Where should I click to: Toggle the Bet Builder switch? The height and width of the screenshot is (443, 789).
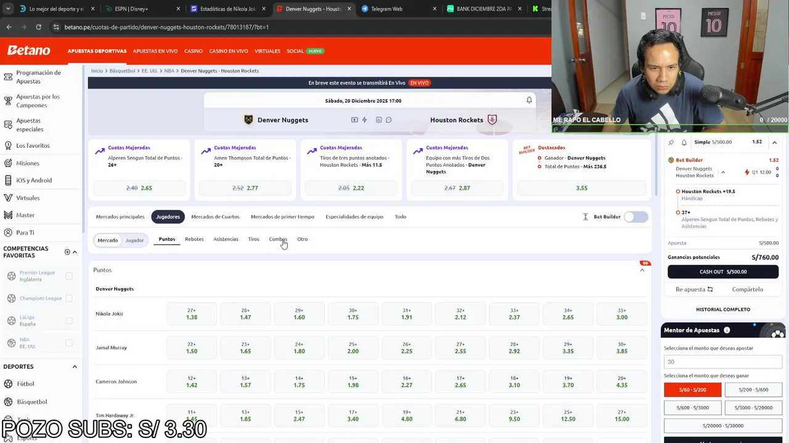tap(636, 217)
